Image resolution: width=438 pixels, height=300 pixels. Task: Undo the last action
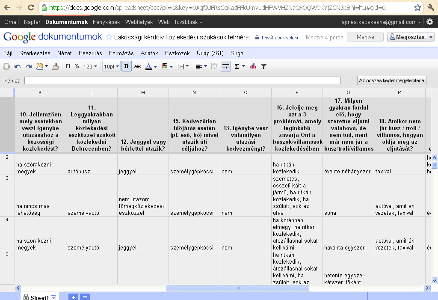click(x=18, y=66)
